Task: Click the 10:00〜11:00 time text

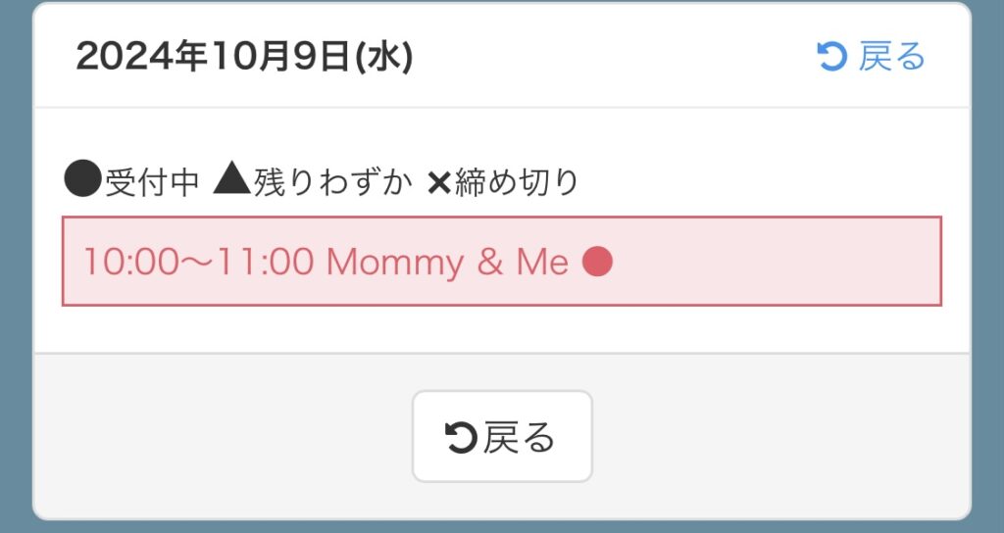Action: [x=197, y=262]
